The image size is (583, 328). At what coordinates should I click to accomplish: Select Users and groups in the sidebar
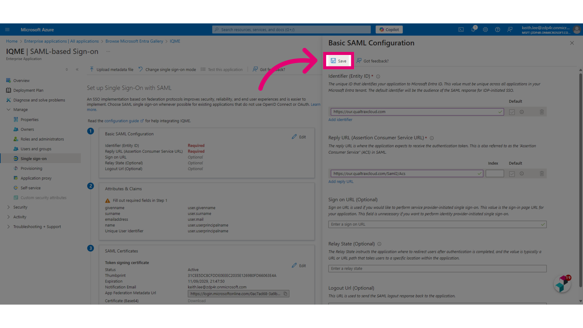point(36,149)
